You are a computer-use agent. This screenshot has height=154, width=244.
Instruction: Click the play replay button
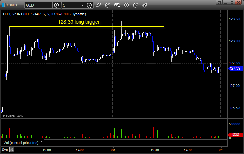pyautogui.click(x=126, y=5)
